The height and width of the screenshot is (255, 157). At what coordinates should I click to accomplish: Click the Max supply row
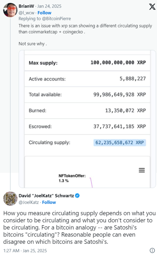point(87,63)
